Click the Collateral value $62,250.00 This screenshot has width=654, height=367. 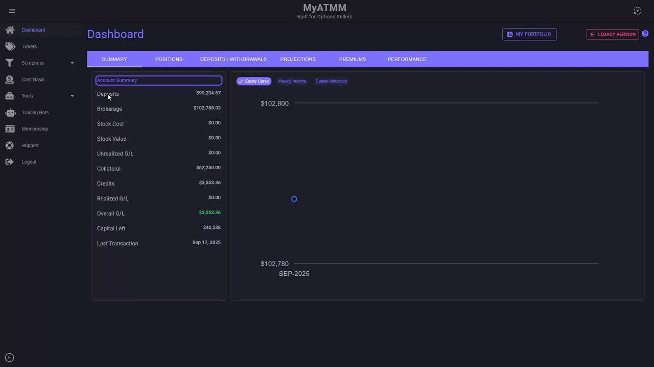208,168
